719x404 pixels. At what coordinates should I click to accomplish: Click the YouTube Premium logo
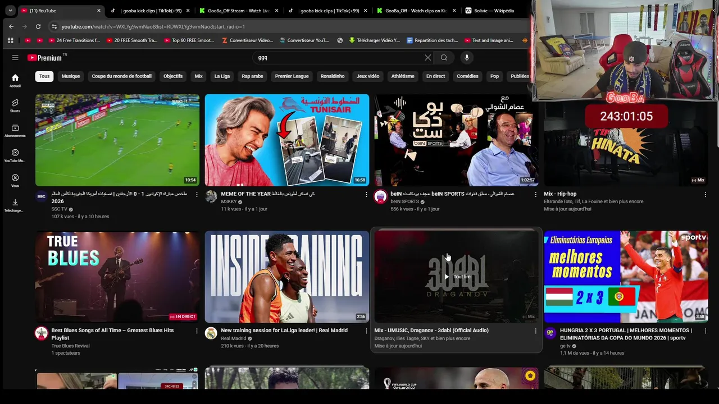[46, 57]
